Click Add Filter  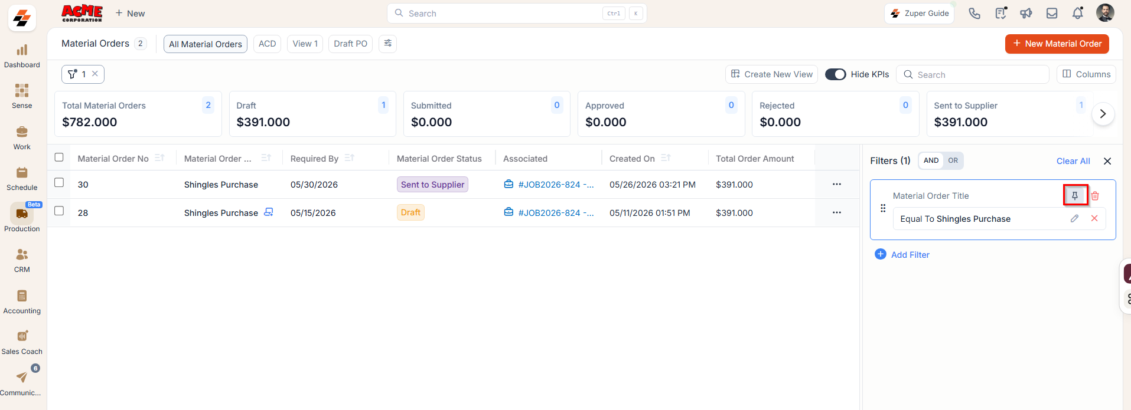(902, 254)
